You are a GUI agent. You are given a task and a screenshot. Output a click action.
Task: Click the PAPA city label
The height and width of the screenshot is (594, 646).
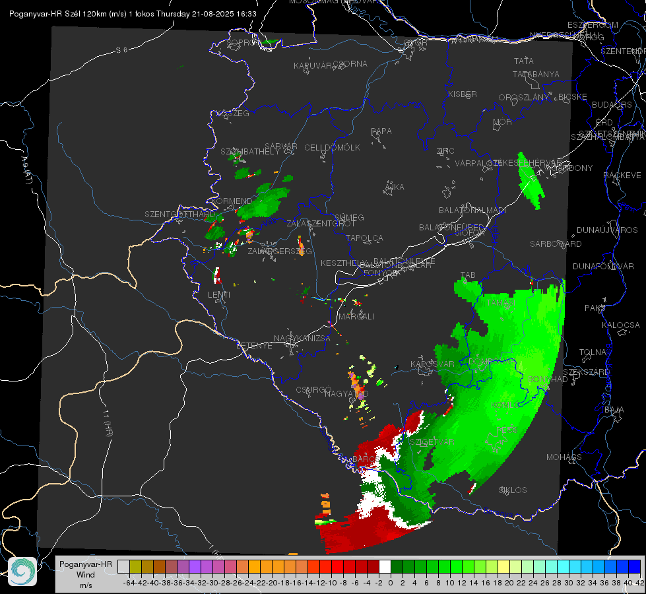(381, 131)
